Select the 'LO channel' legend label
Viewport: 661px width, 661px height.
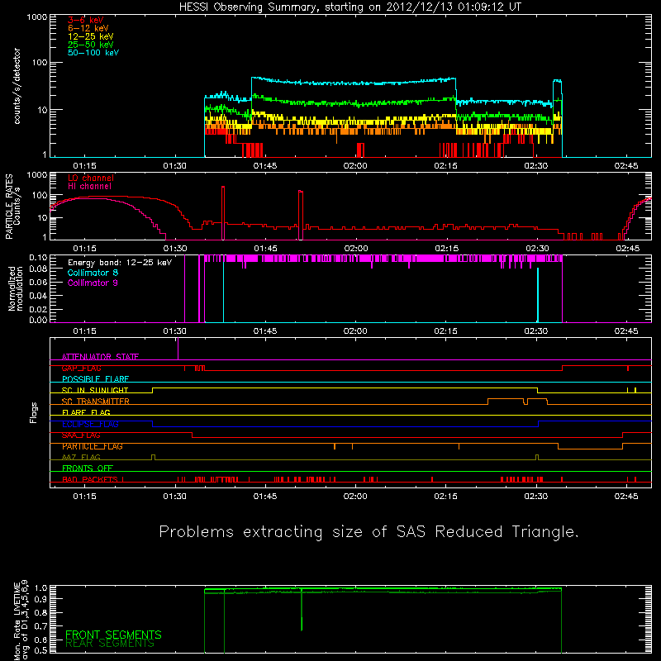coord(91,178)
